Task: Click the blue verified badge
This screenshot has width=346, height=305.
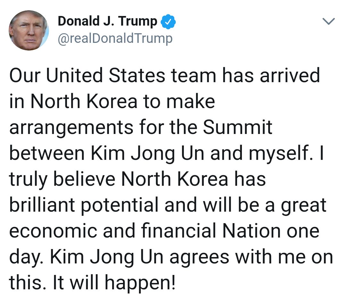Action: (x=168, y=22)
